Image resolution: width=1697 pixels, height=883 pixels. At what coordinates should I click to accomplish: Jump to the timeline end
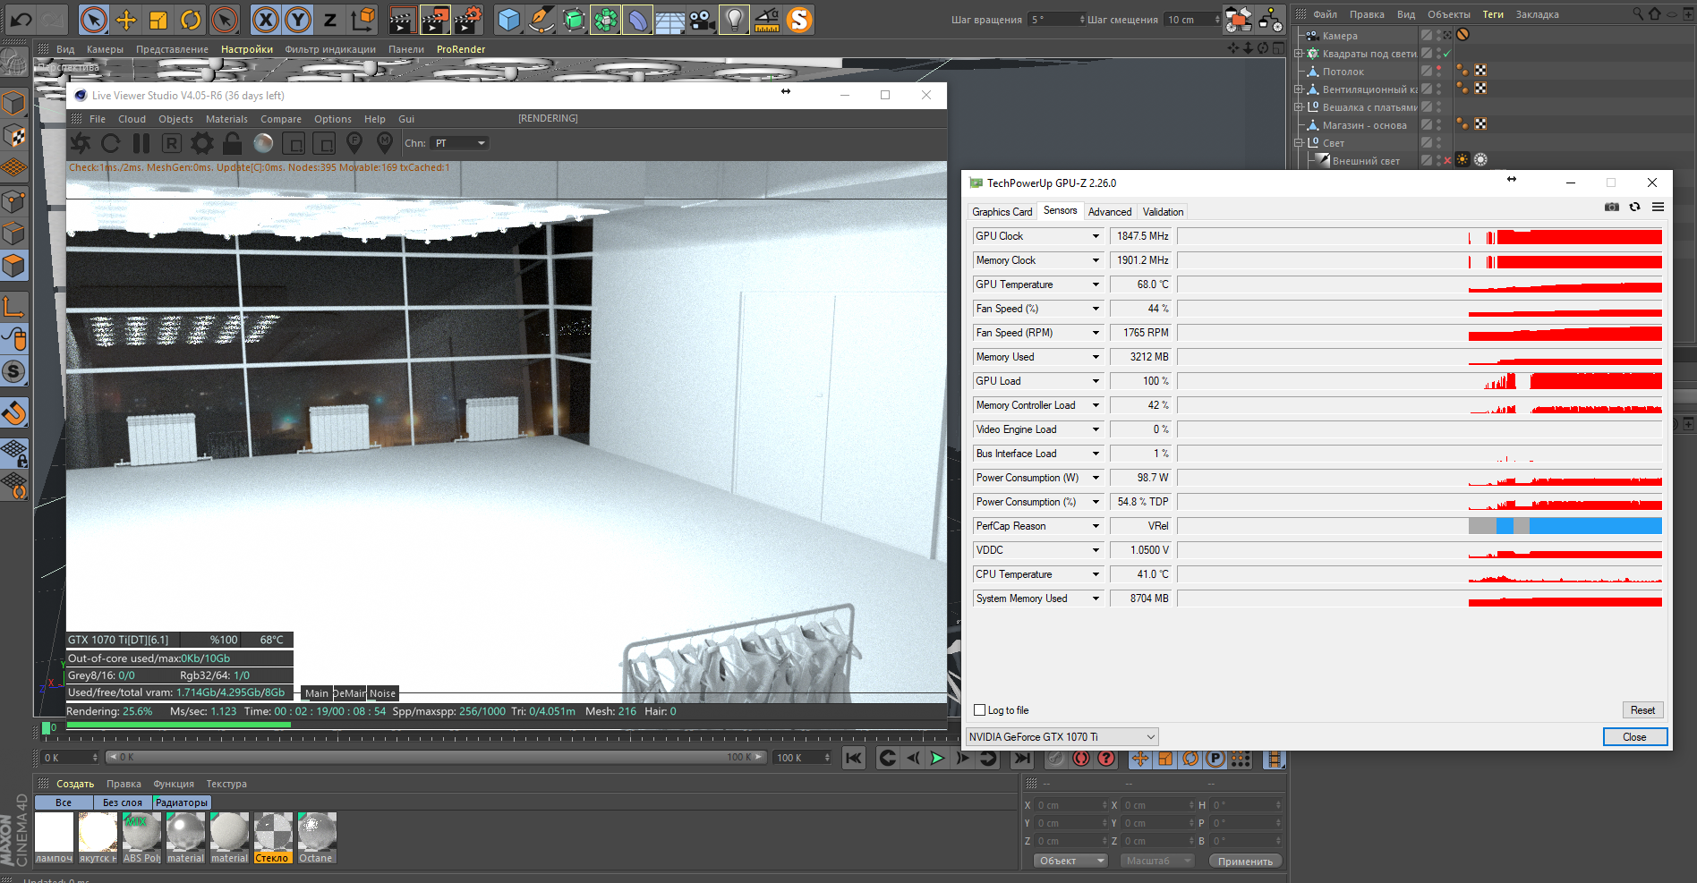coord(1021,759)
